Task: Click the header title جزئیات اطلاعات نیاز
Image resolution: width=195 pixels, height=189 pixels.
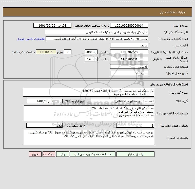Action: coord(173,12)
